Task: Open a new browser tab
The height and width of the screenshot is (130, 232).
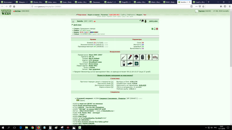Action: coord(209,2)
